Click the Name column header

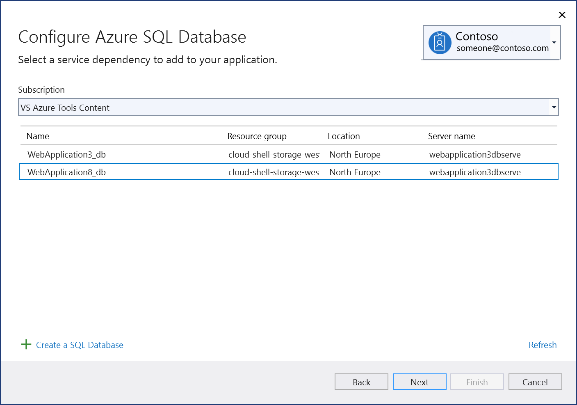[x=38, y=136]
